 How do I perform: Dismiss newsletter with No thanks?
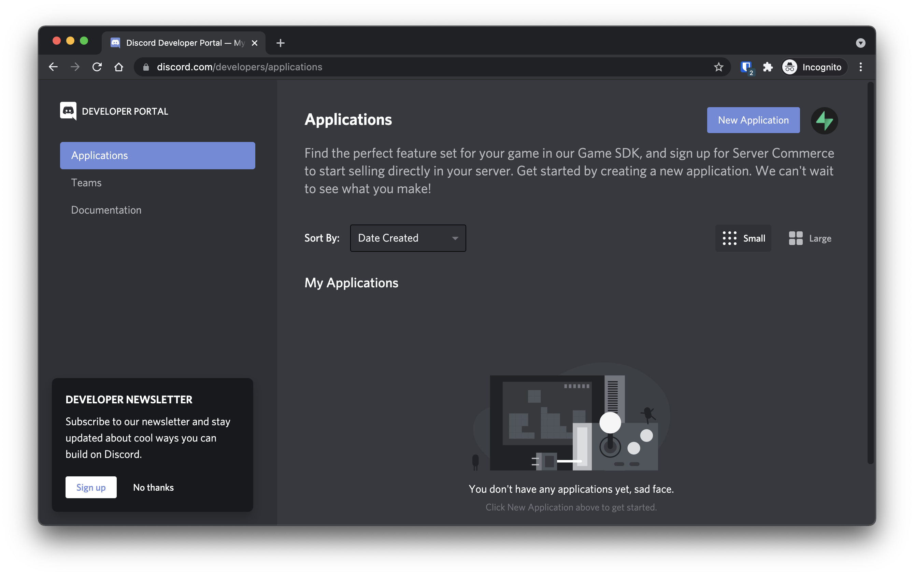pos(153,487)
